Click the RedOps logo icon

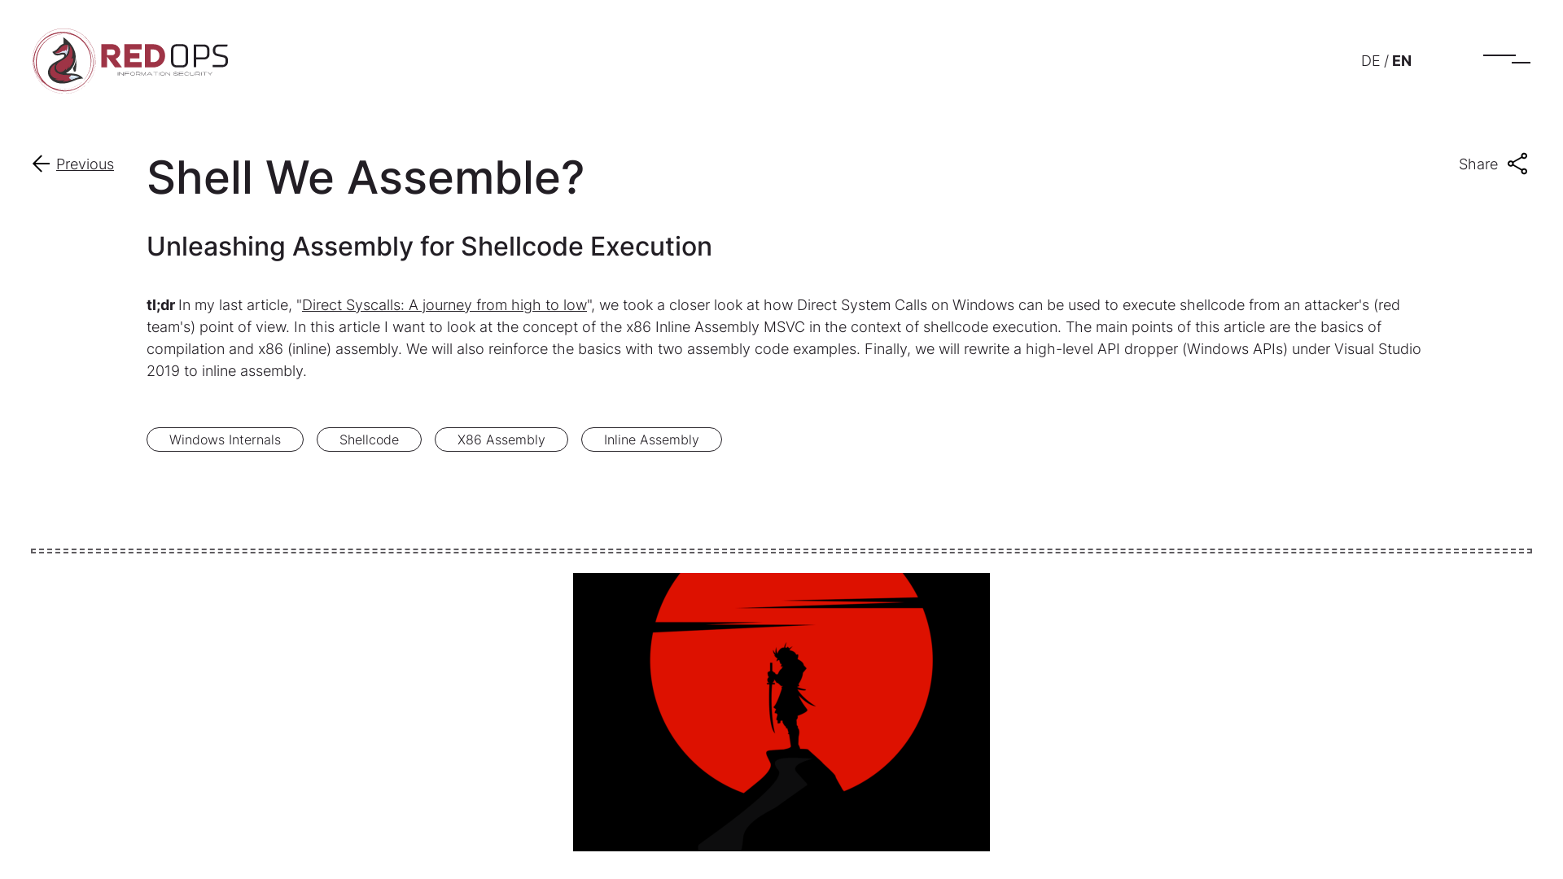pyautogui.click(x=61, y=60)
